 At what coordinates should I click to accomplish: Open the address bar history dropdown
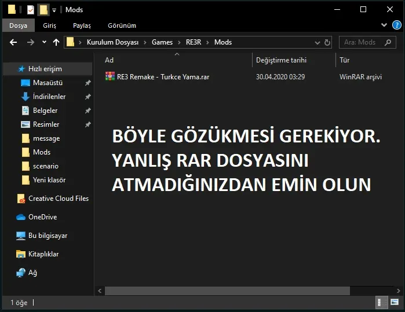coord(317,42)
